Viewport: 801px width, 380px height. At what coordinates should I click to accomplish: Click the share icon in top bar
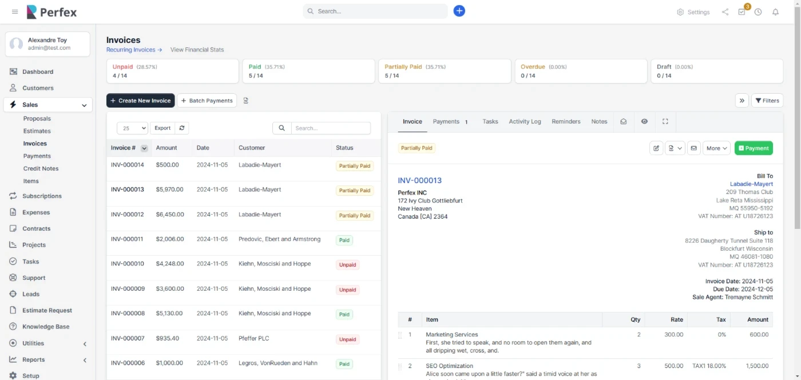click(x=725, y=12)
